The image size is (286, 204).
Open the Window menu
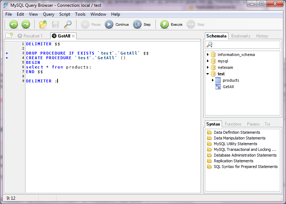click(x=98, y=14)
